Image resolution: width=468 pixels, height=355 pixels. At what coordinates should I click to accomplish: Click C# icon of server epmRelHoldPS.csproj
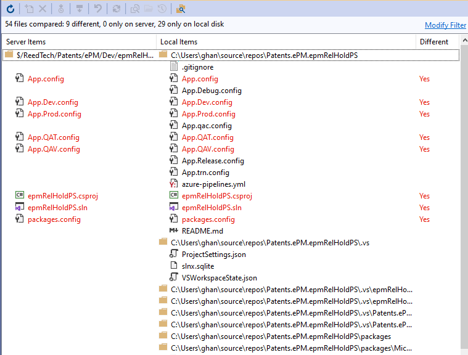[20, 195]
